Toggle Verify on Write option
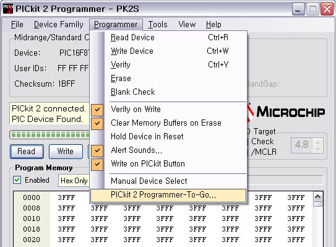 pos(168,110)
